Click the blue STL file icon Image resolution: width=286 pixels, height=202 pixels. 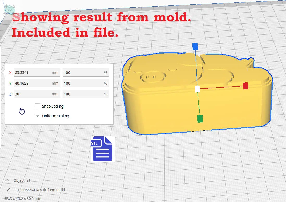tap(102, 148)
